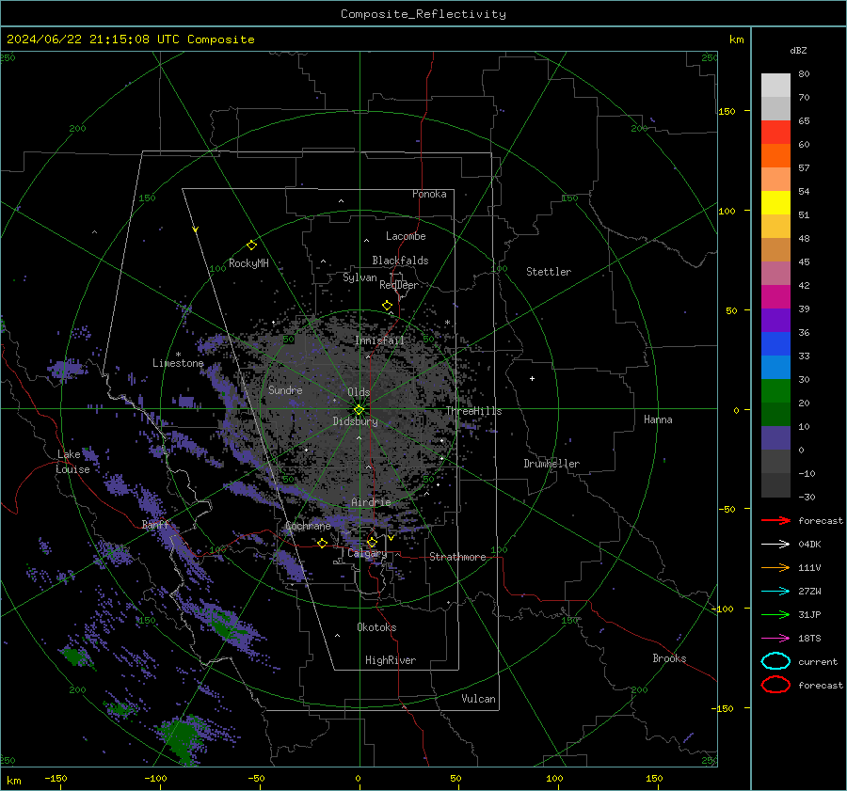Click the Sundre town label
The height and width of the screenshot is (791, 847).
click(x=285, y=389)
